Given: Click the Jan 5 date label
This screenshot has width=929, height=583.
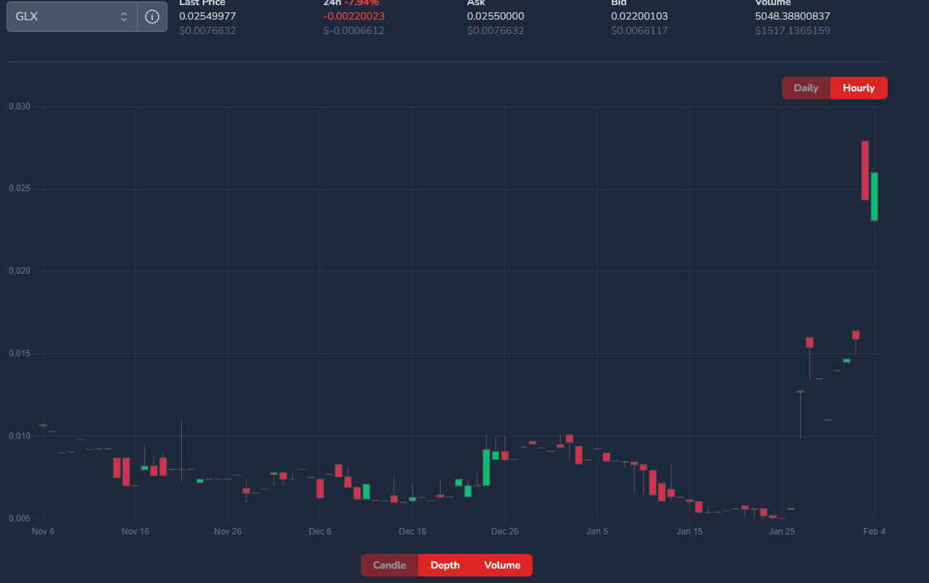Looking at the screenshot, I should (x=598, y=532).
